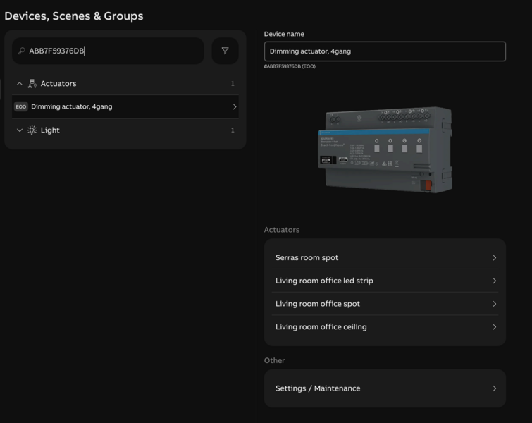Open Serras room spot channel
Screen dimensions: 532x423
click(307, 258)
